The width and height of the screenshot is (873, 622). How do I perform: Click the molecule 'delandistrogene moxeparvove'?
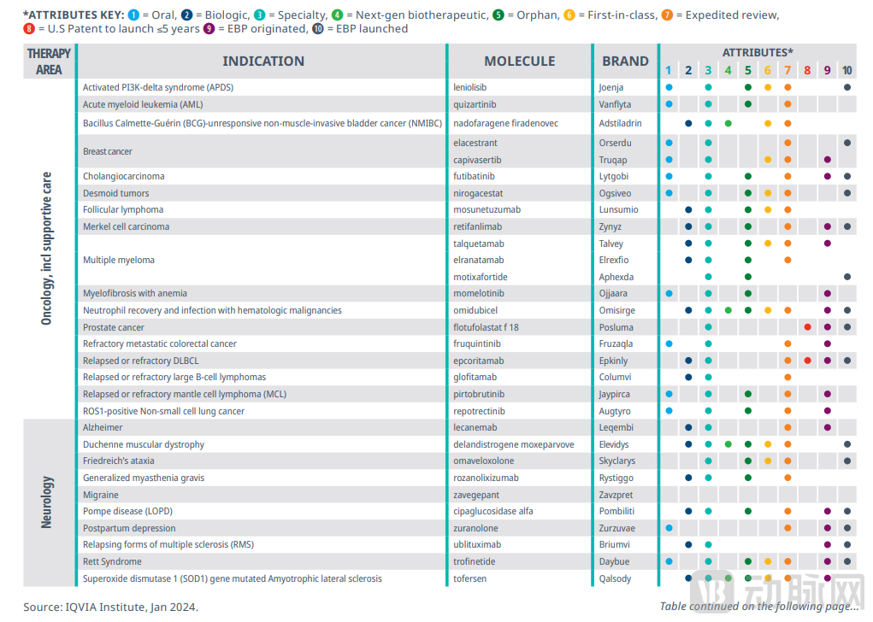point(513,444)
